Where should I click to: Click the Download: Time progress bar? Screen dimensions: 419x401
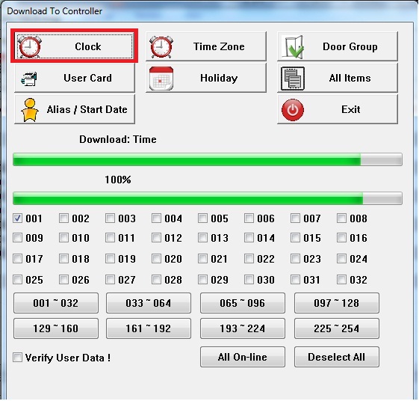tap(208, 159)
